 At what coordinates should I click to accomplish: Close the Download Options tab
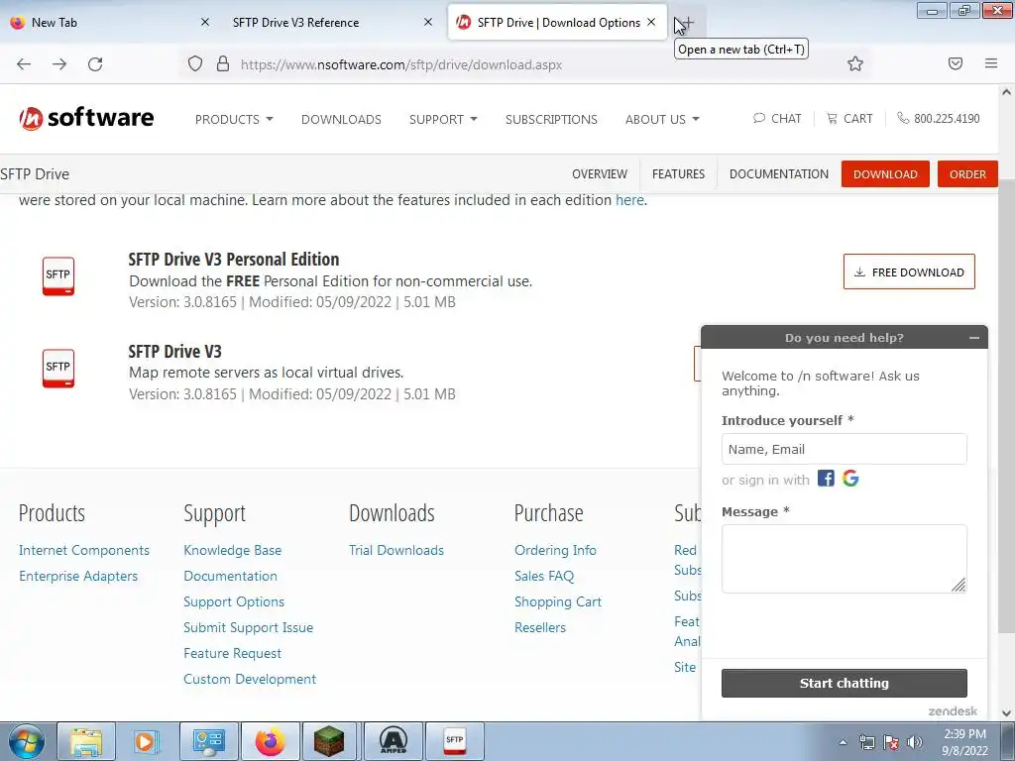[651, 22]
